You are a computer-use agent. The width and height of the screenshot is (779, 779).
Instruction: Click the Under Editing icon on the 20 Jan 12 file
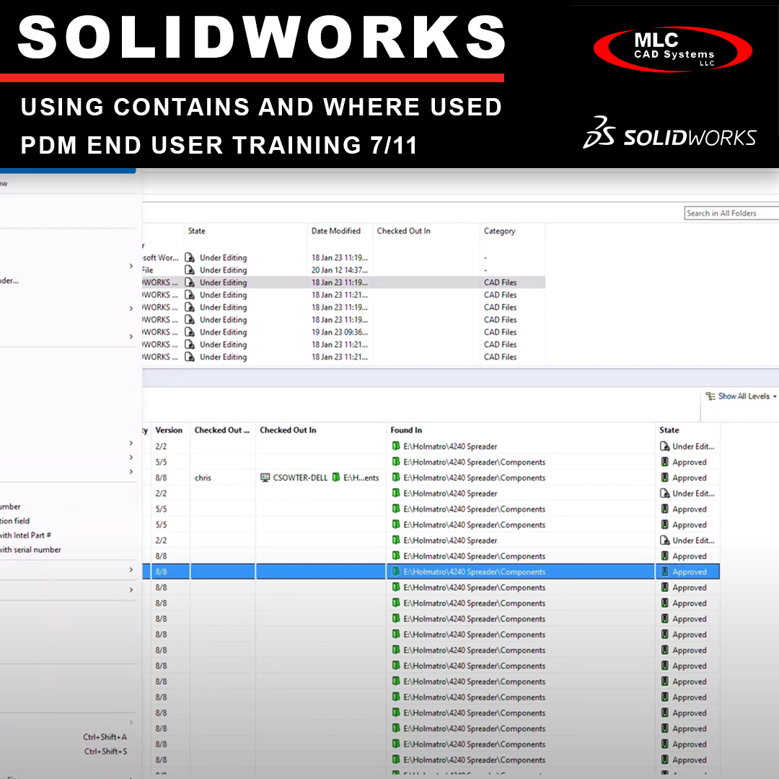click(x=189, y=270)
